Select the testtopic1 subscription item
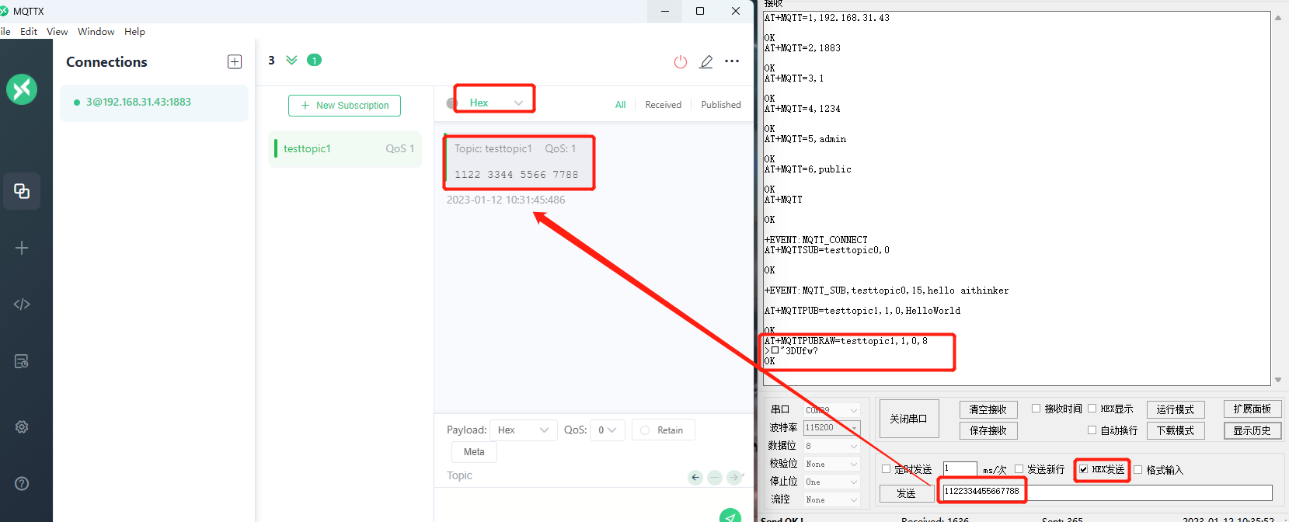Image resolution: width=1289 pixels, height=522 pixels. pyautogui.click(x=345, y=148)
